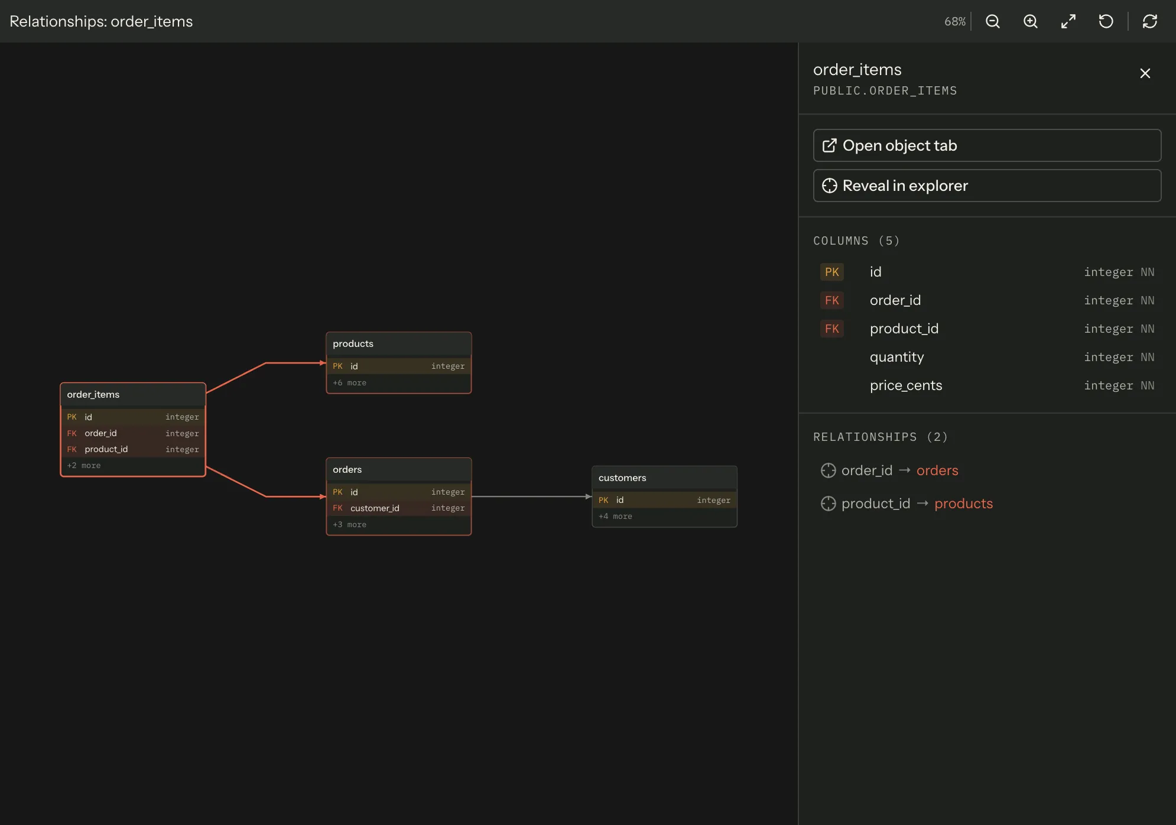Select customer_id row in orders node

pyautogui.click(x=399, y=508)
